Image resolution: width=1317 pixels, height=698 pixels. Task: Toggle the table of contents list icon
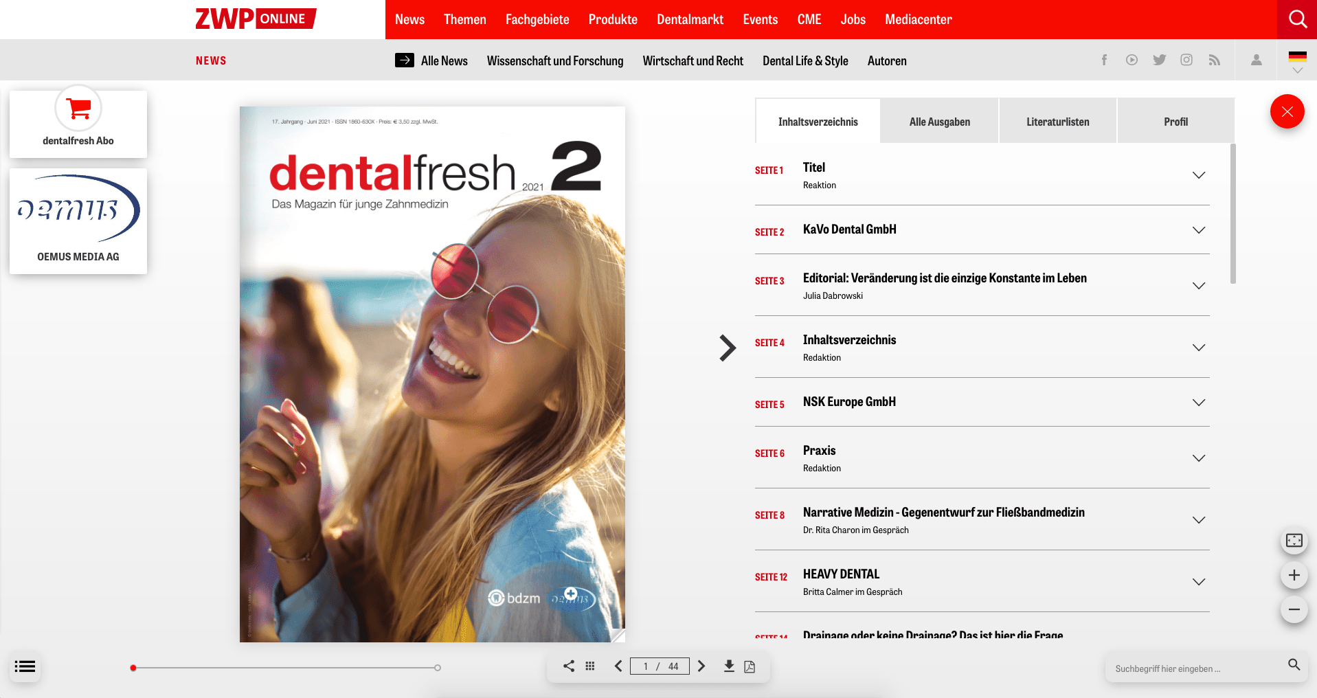(25, 666)
